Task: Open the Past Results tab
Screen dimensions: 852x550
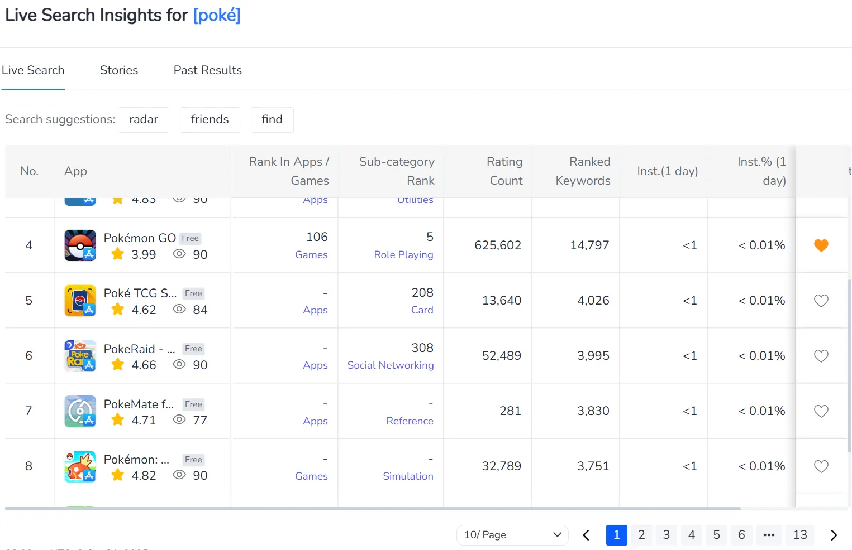Action: tap(207, 70)
